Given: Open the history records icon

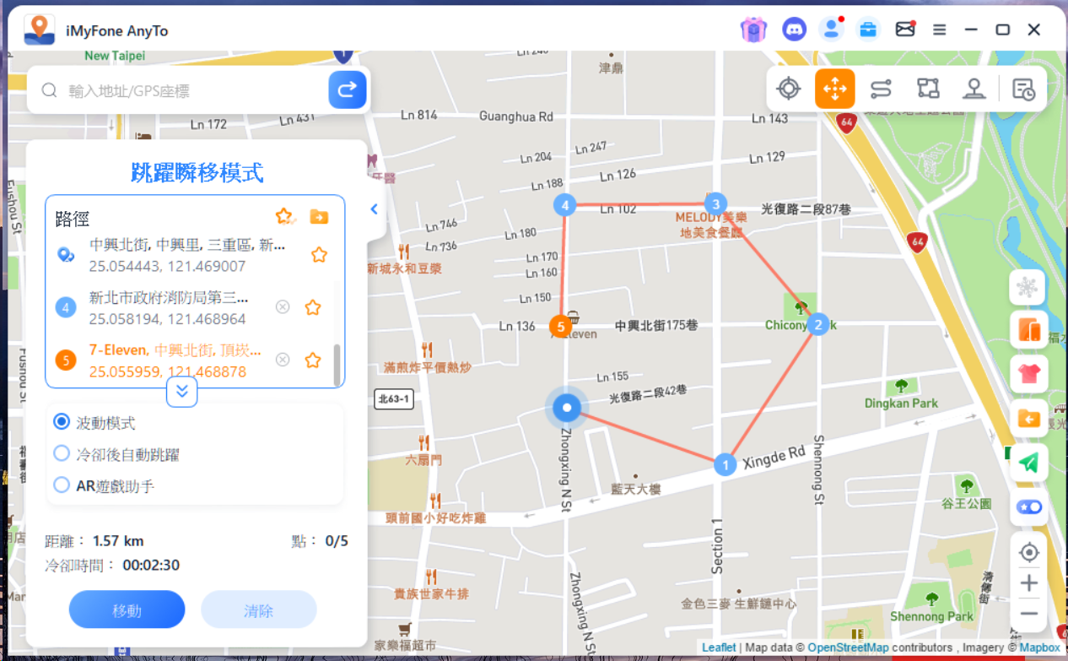Looking at the screenshot, I should click(1023, 89).
